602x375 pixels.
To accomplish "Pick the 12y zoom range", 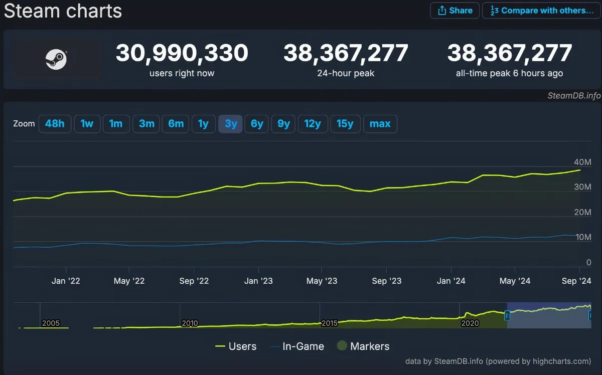I will coord(313,124).
